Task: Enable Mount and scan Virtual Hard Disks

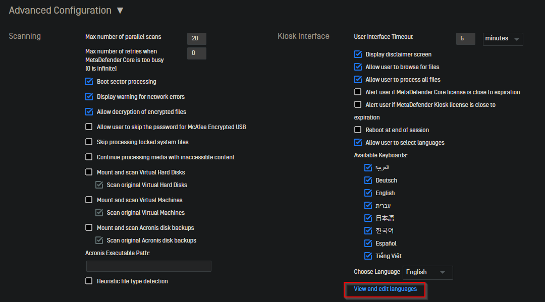Action: (89, 172)
